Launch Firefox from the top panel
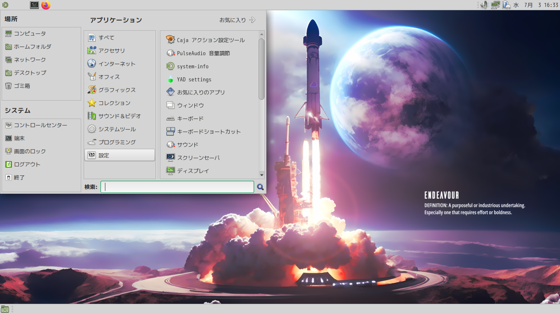Viewport: 560px width, 314px height. tap(46, 5)
